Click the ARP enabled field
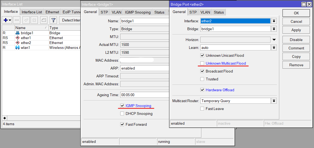Image resolution: width=314 pixels, height=148 pixels. click(145, 68)
